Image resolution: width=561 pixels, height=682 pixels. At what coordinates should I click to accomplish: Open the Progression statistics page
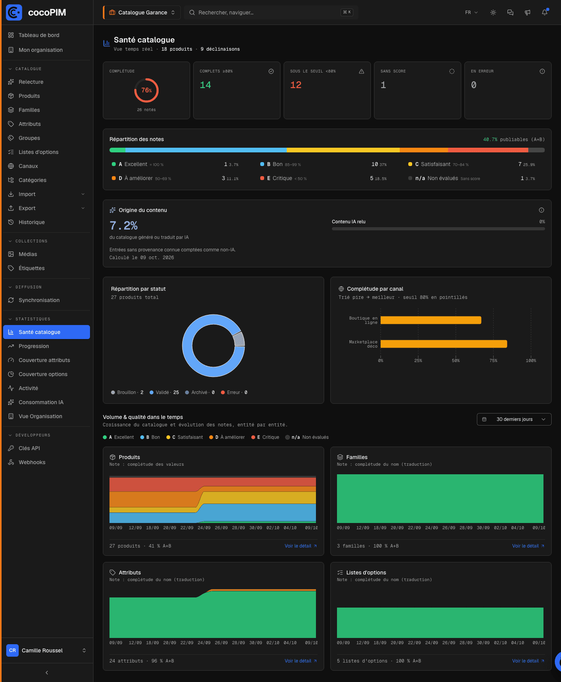point(46,346)
